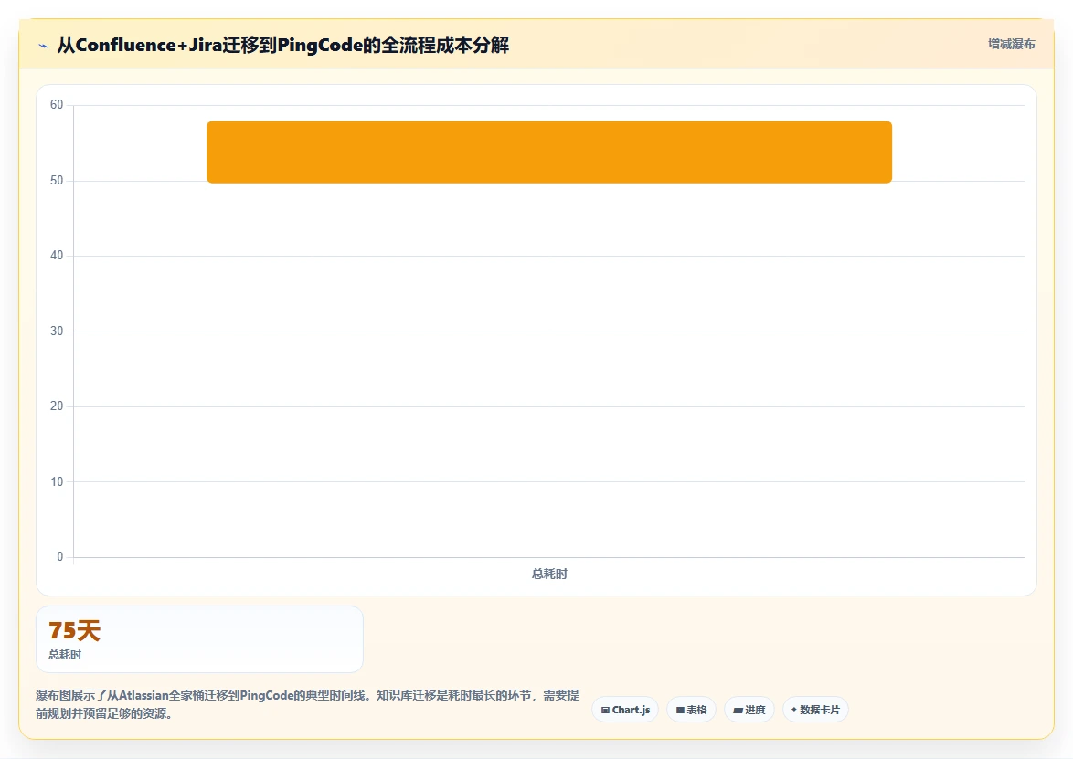Click the 总耗时 caption under 75天

(x=65, y=654)
